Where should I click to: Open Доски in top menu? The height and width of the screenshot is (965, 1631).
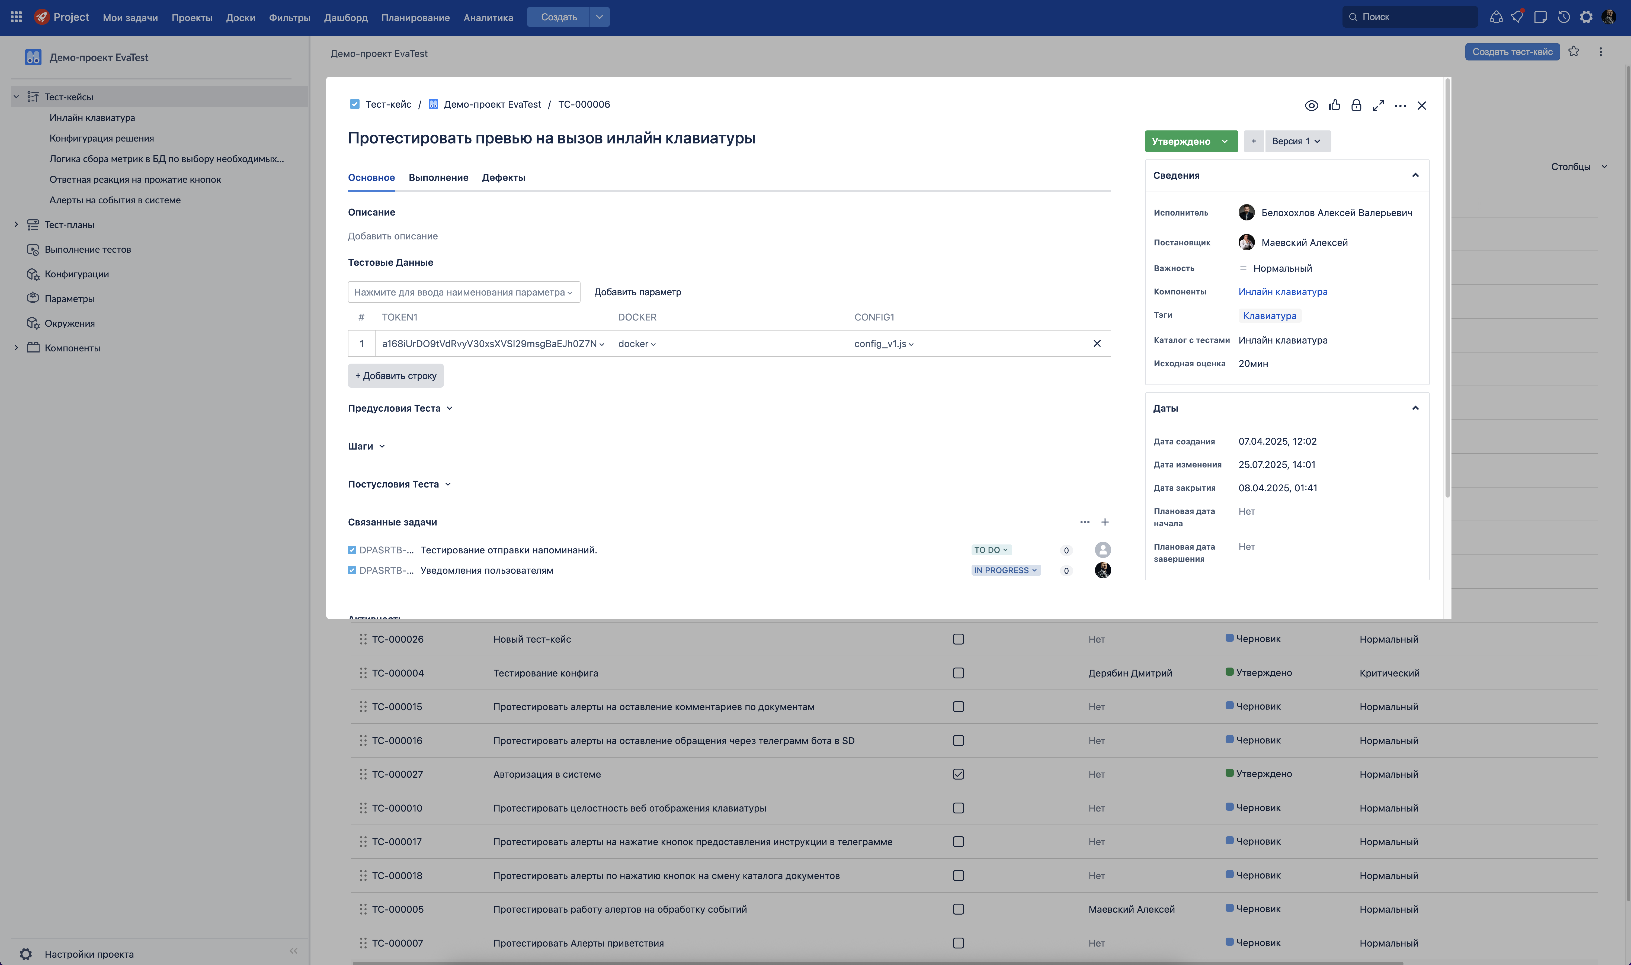[x=241, y=18]
